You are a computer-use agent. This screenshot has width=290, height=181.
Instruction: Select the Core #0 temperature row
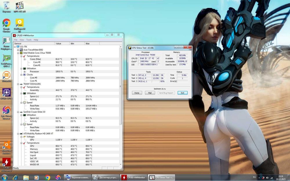coord(66,62)
